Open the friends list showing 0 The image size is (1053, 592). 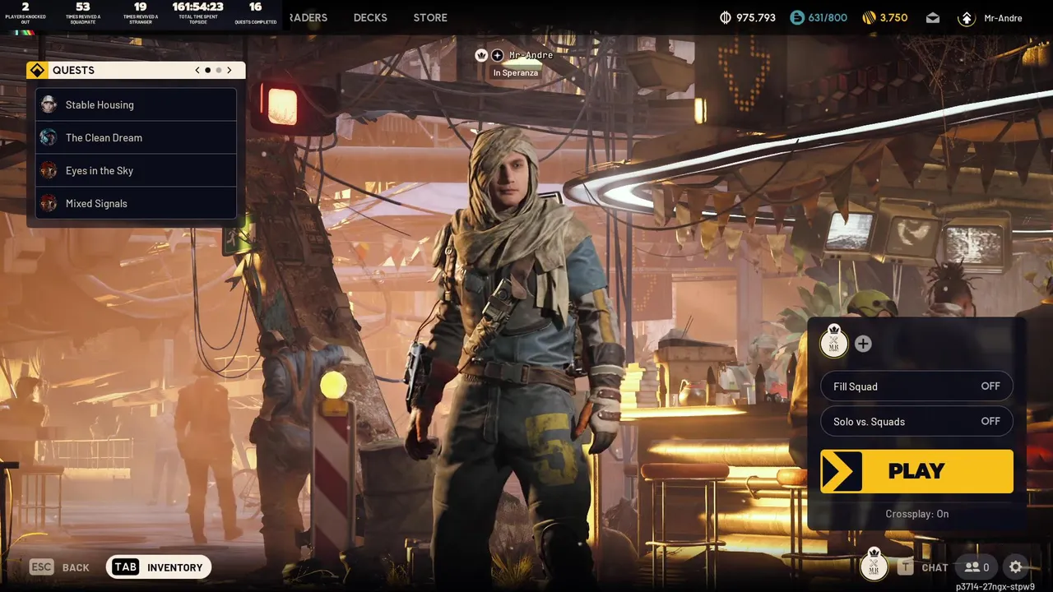(977, 567)
